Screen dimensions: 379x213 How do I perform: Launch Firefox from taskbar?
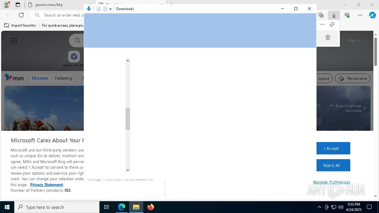150,207
